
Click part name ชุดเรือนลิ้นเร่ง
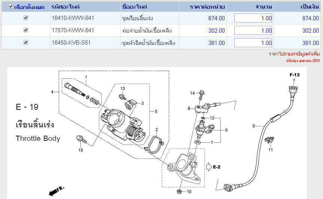point(137,18)
